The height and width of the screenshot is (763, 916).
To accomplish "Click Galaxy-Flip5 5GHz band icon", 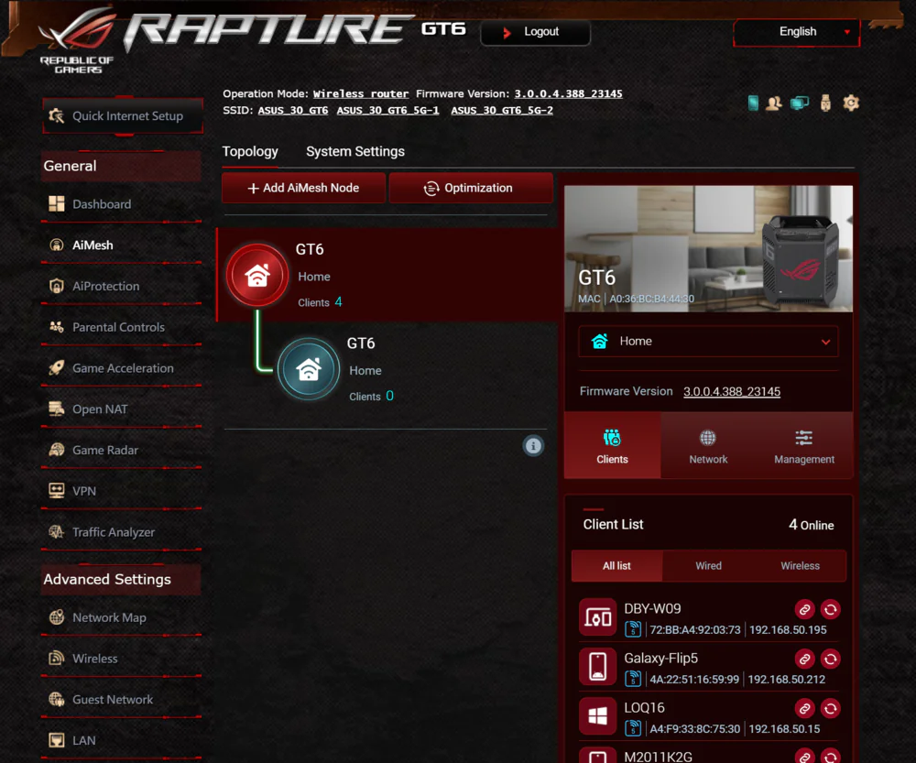I will tap(633, 679).
